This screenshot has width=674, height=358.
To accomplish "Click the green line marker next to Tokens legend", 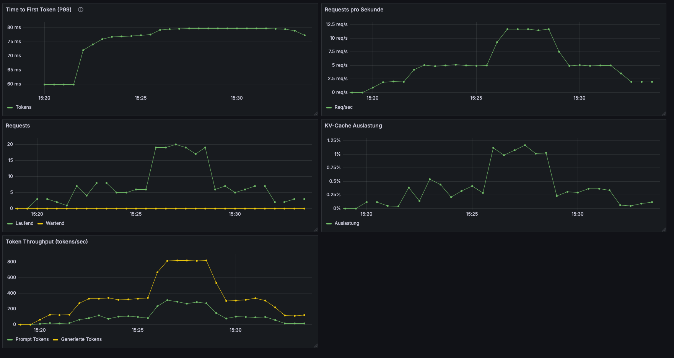I will 10,107.
